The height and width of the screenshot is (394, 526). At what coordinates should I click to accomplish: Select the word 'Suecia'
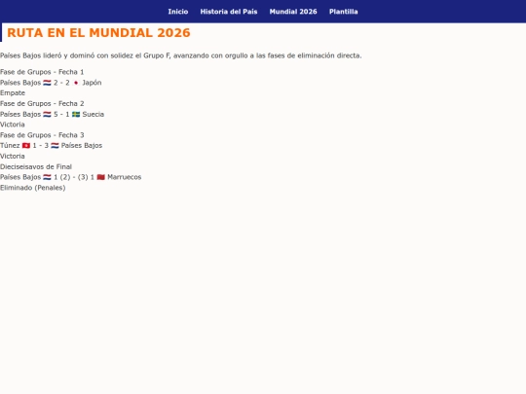(x=94, y=114)
